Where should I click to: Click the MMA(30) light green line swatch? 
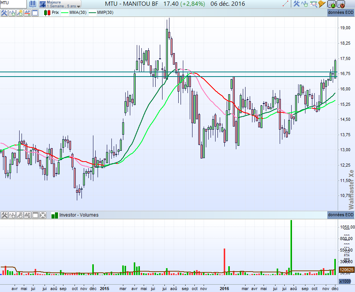coord(65,13)
